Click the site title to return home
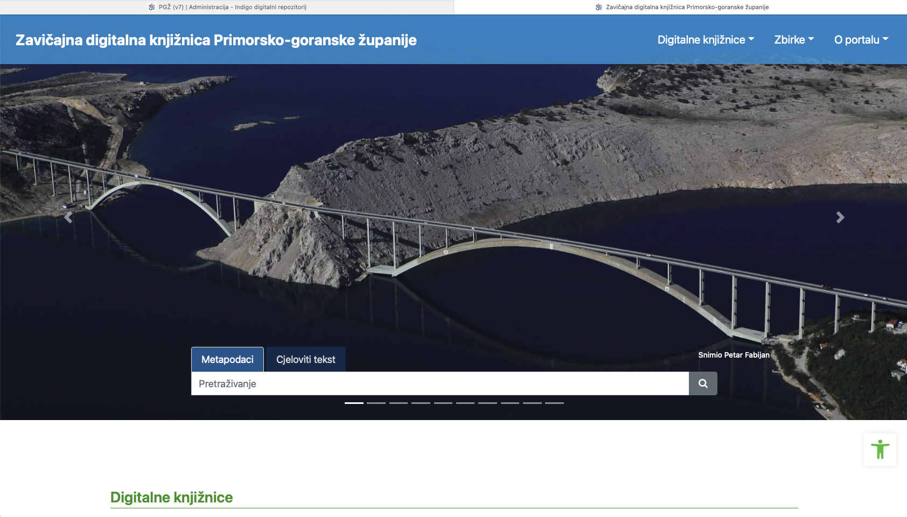The width and height of the screenshot is (907, 517). click(x=216, y=39)
